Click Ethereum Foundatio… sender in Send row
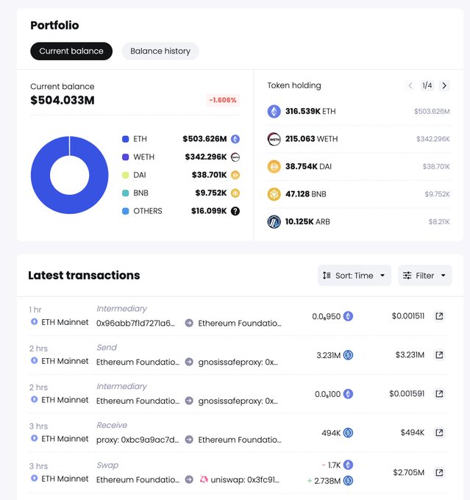This screenshot has width=470, height=500. click(x=138, y=362)
